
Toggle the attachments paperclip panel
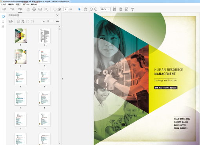(3, 27)
